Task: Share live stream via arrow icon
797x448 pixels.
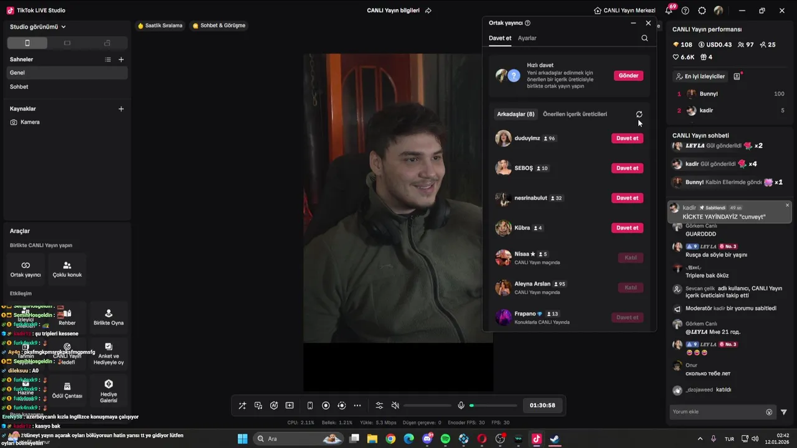Action: 428,11
